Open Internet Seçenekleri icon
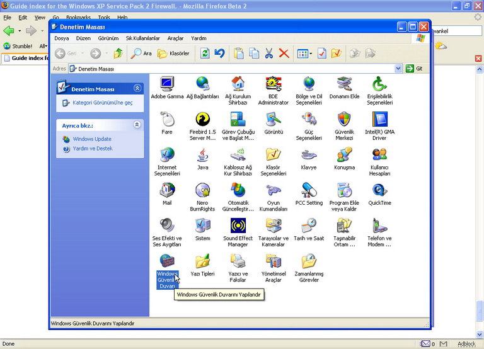 (167, 155)
